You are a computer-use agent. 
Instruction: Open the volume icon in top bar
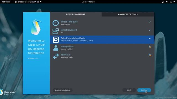(x=167, y=2)
